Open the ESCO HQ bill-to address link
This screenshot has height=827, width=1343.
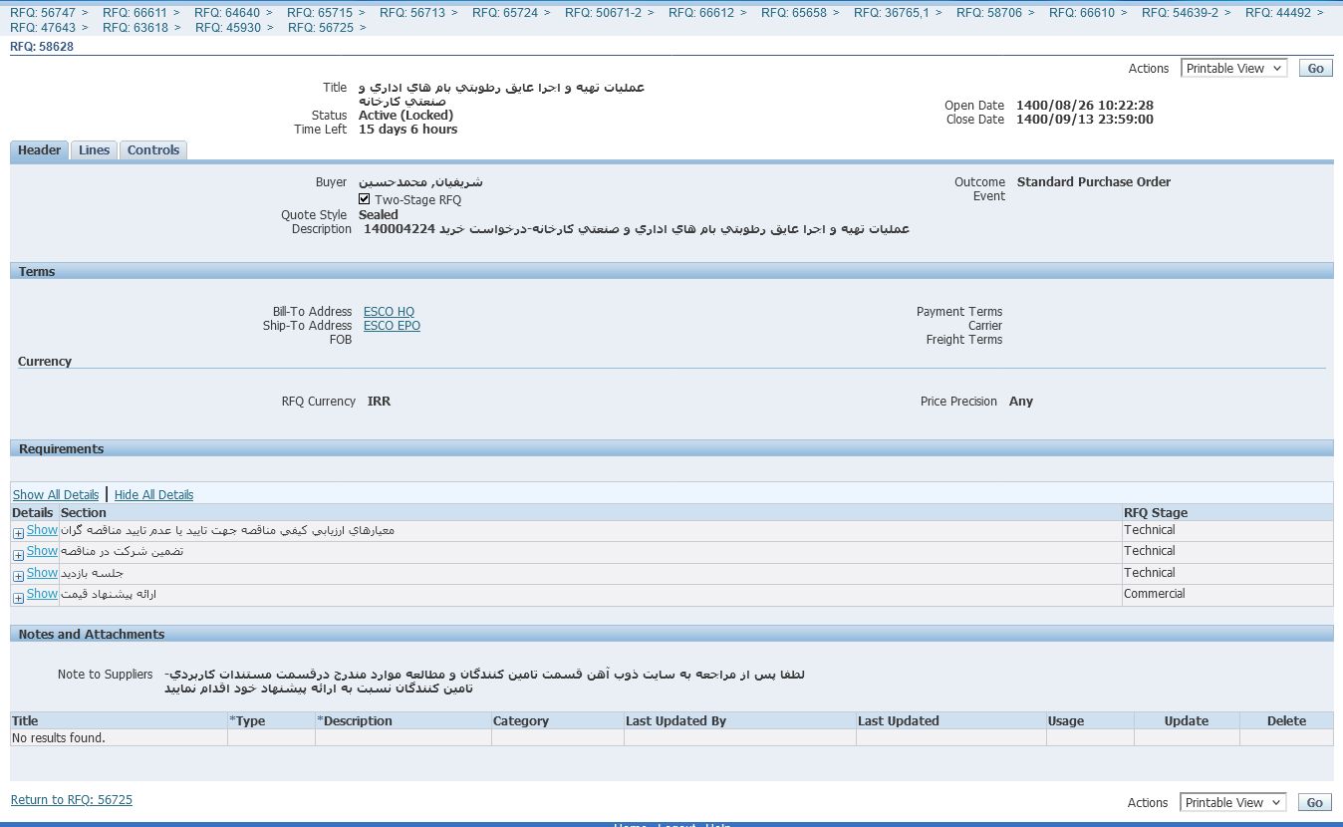[x=389, y=312]
